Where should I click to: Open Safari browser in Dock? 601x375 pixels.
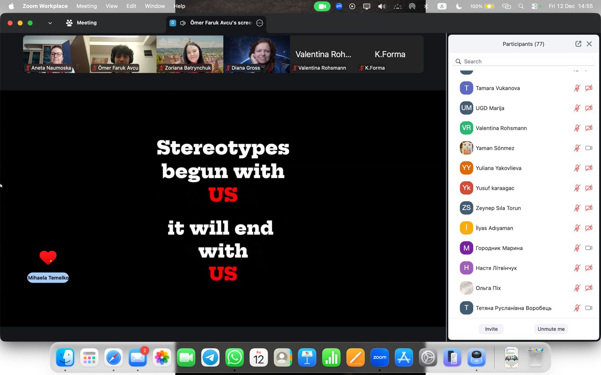[x=113, y=357]
